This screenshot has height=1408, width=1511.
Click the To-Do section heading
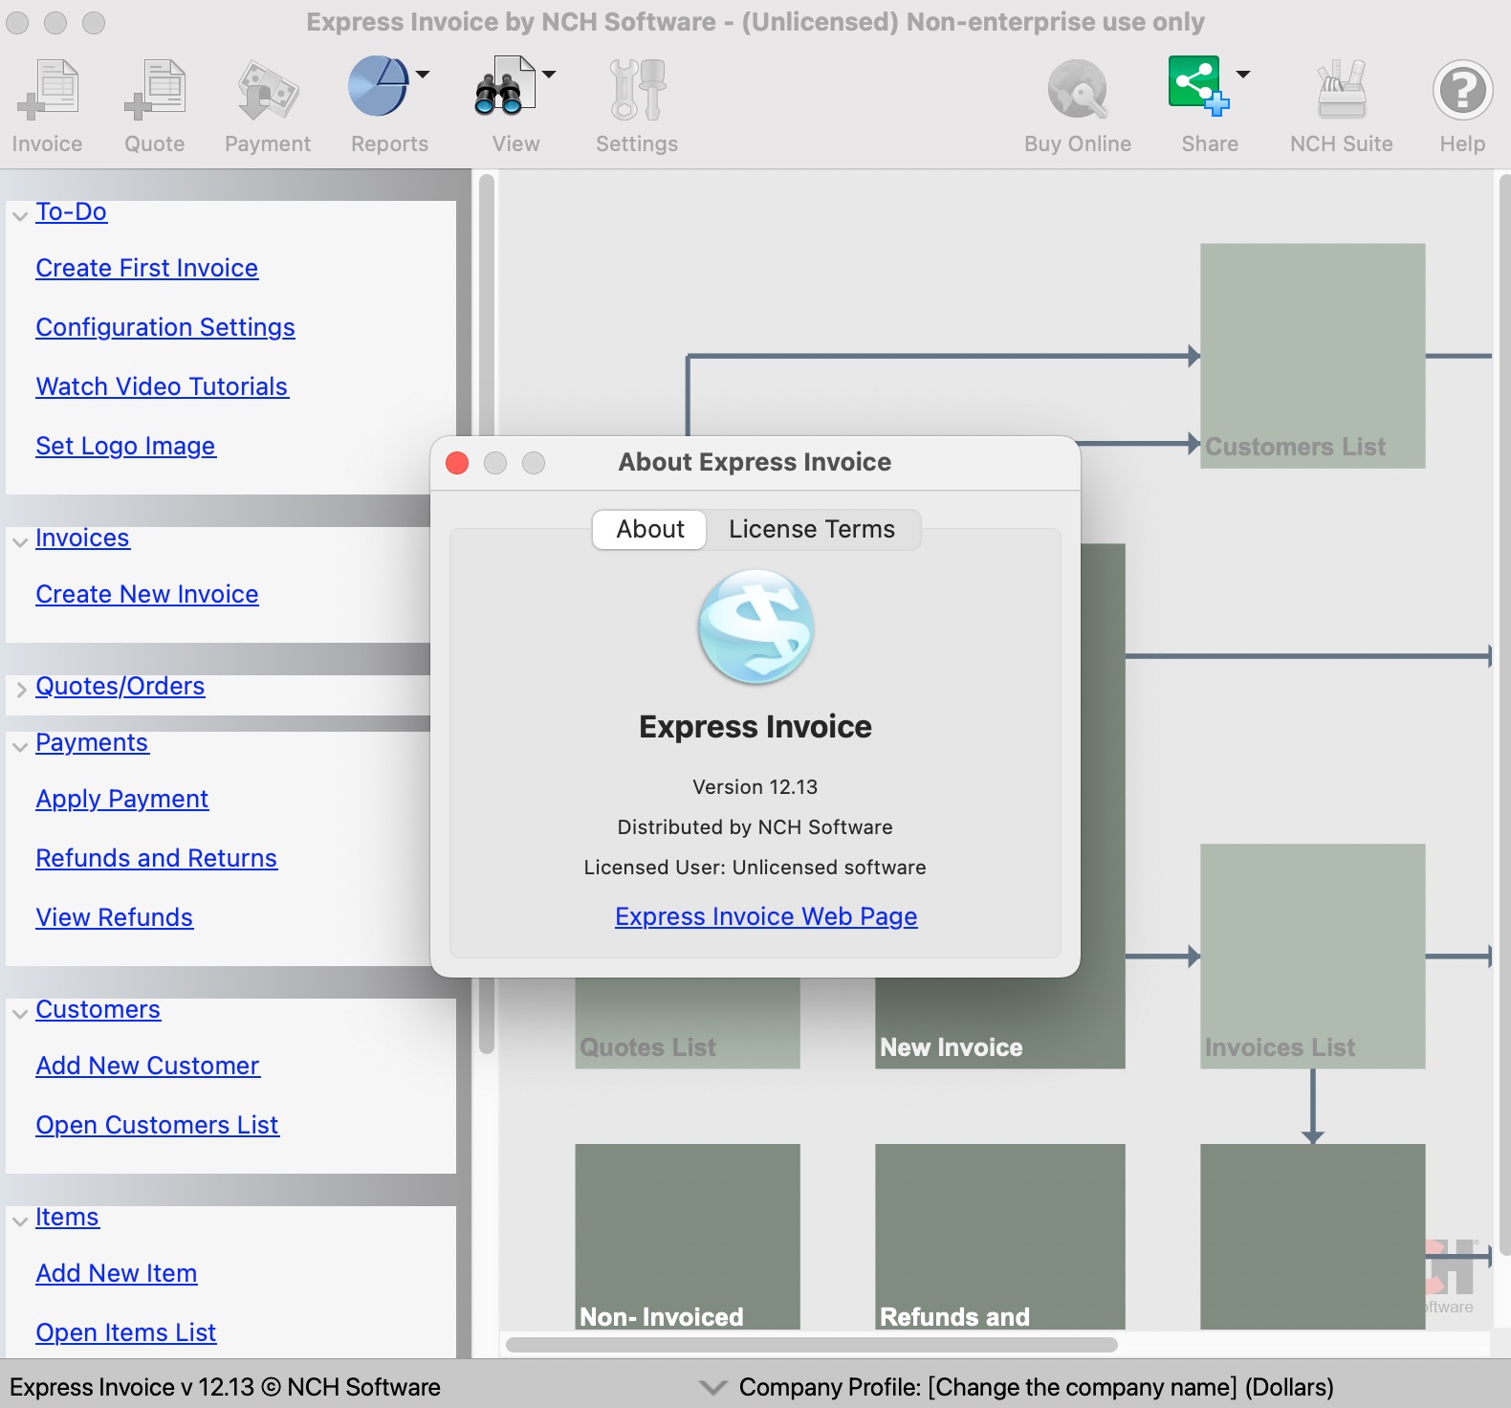[72, 211]
